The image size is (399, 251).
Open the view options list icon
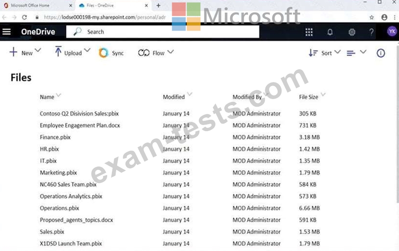coord(351,53)
